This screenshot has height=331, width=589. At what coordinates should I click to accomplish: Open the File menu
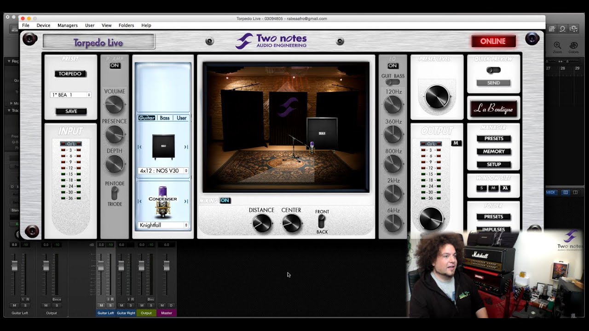click(x=26, y=25)
